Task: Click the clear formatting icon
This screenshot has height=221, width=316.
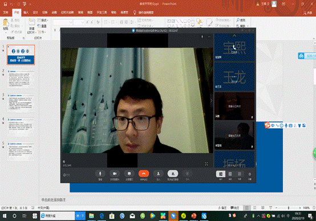Action: point(98,22)
